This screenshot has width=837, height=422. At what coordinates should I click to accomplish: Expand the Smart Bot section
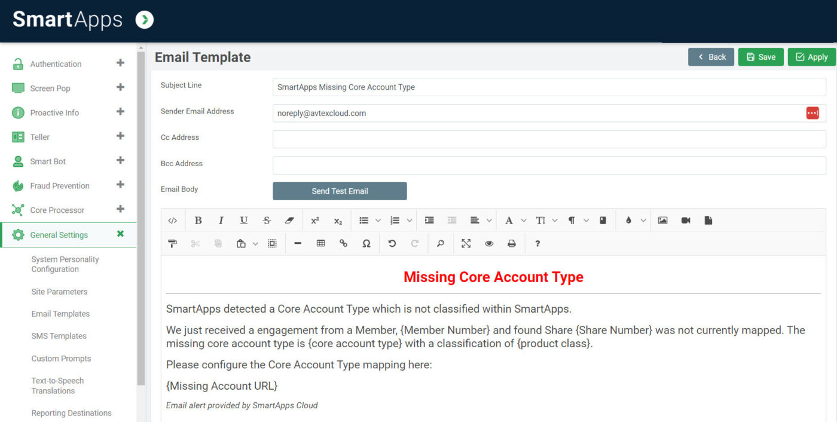tap(120, 161)
